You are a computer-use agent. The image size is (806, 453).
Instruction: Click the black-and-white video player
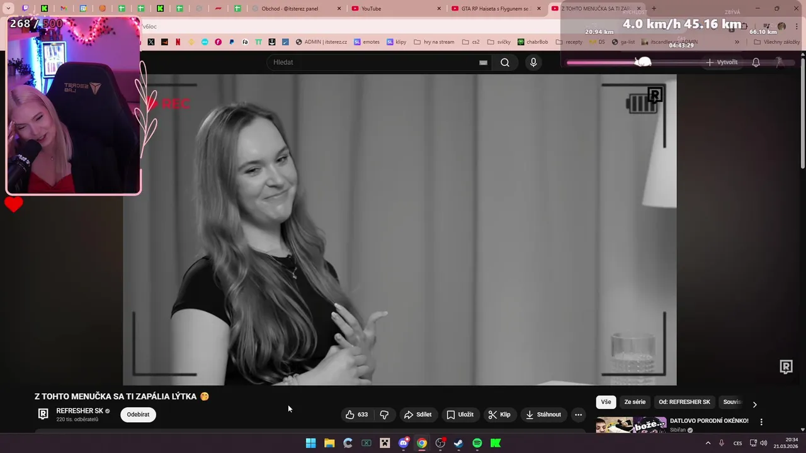pos(400,230)
